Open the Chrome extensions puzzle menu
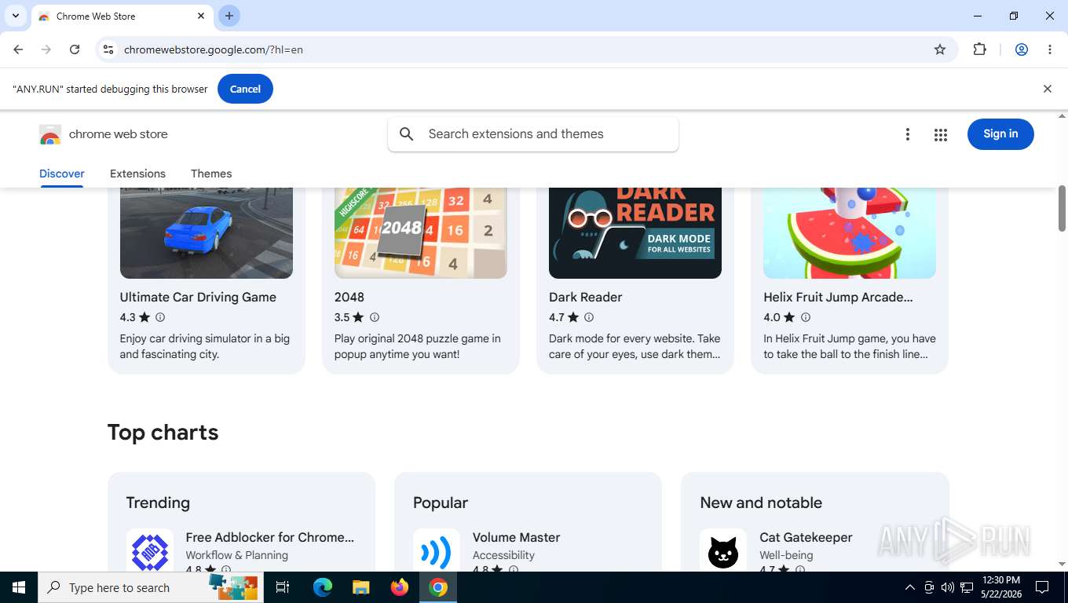The height and width of the screenshot is (603, 1068). click(x=979, y=49)
